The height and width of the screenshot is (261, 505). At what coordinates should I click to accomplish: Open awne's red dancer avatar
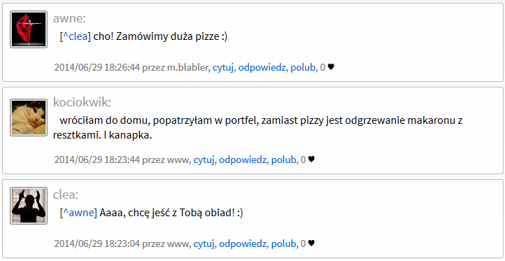(x=29, y=29)
